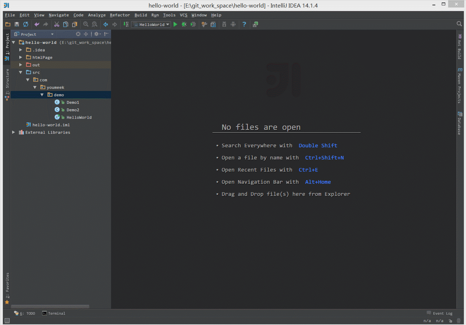Click the Synchronize refresh icon in toolbar

point(26,24)
